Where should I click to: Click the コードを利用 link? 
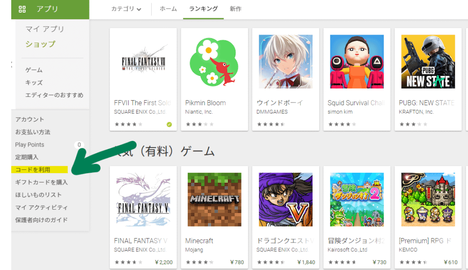tap(33, 170)
